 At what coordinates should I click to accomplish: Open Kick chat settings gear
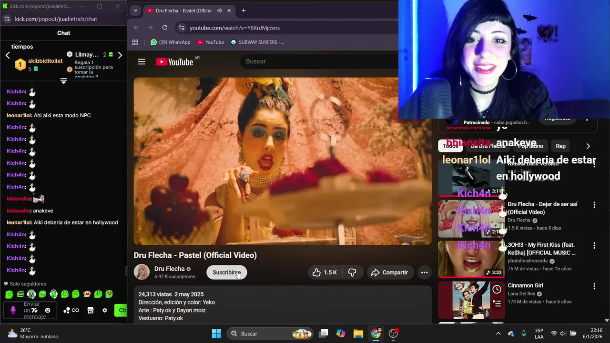pyautogui.click(x=105, y=310)
